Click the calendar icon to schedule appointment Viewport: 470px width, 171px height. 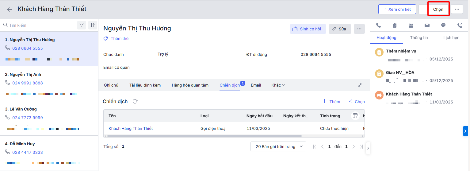tap(411, 25)
